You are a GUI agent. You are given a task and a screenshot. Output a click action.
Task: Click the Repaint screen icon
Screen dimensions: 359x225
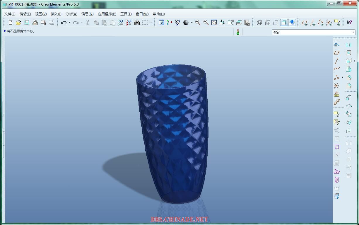coord(161,23)
